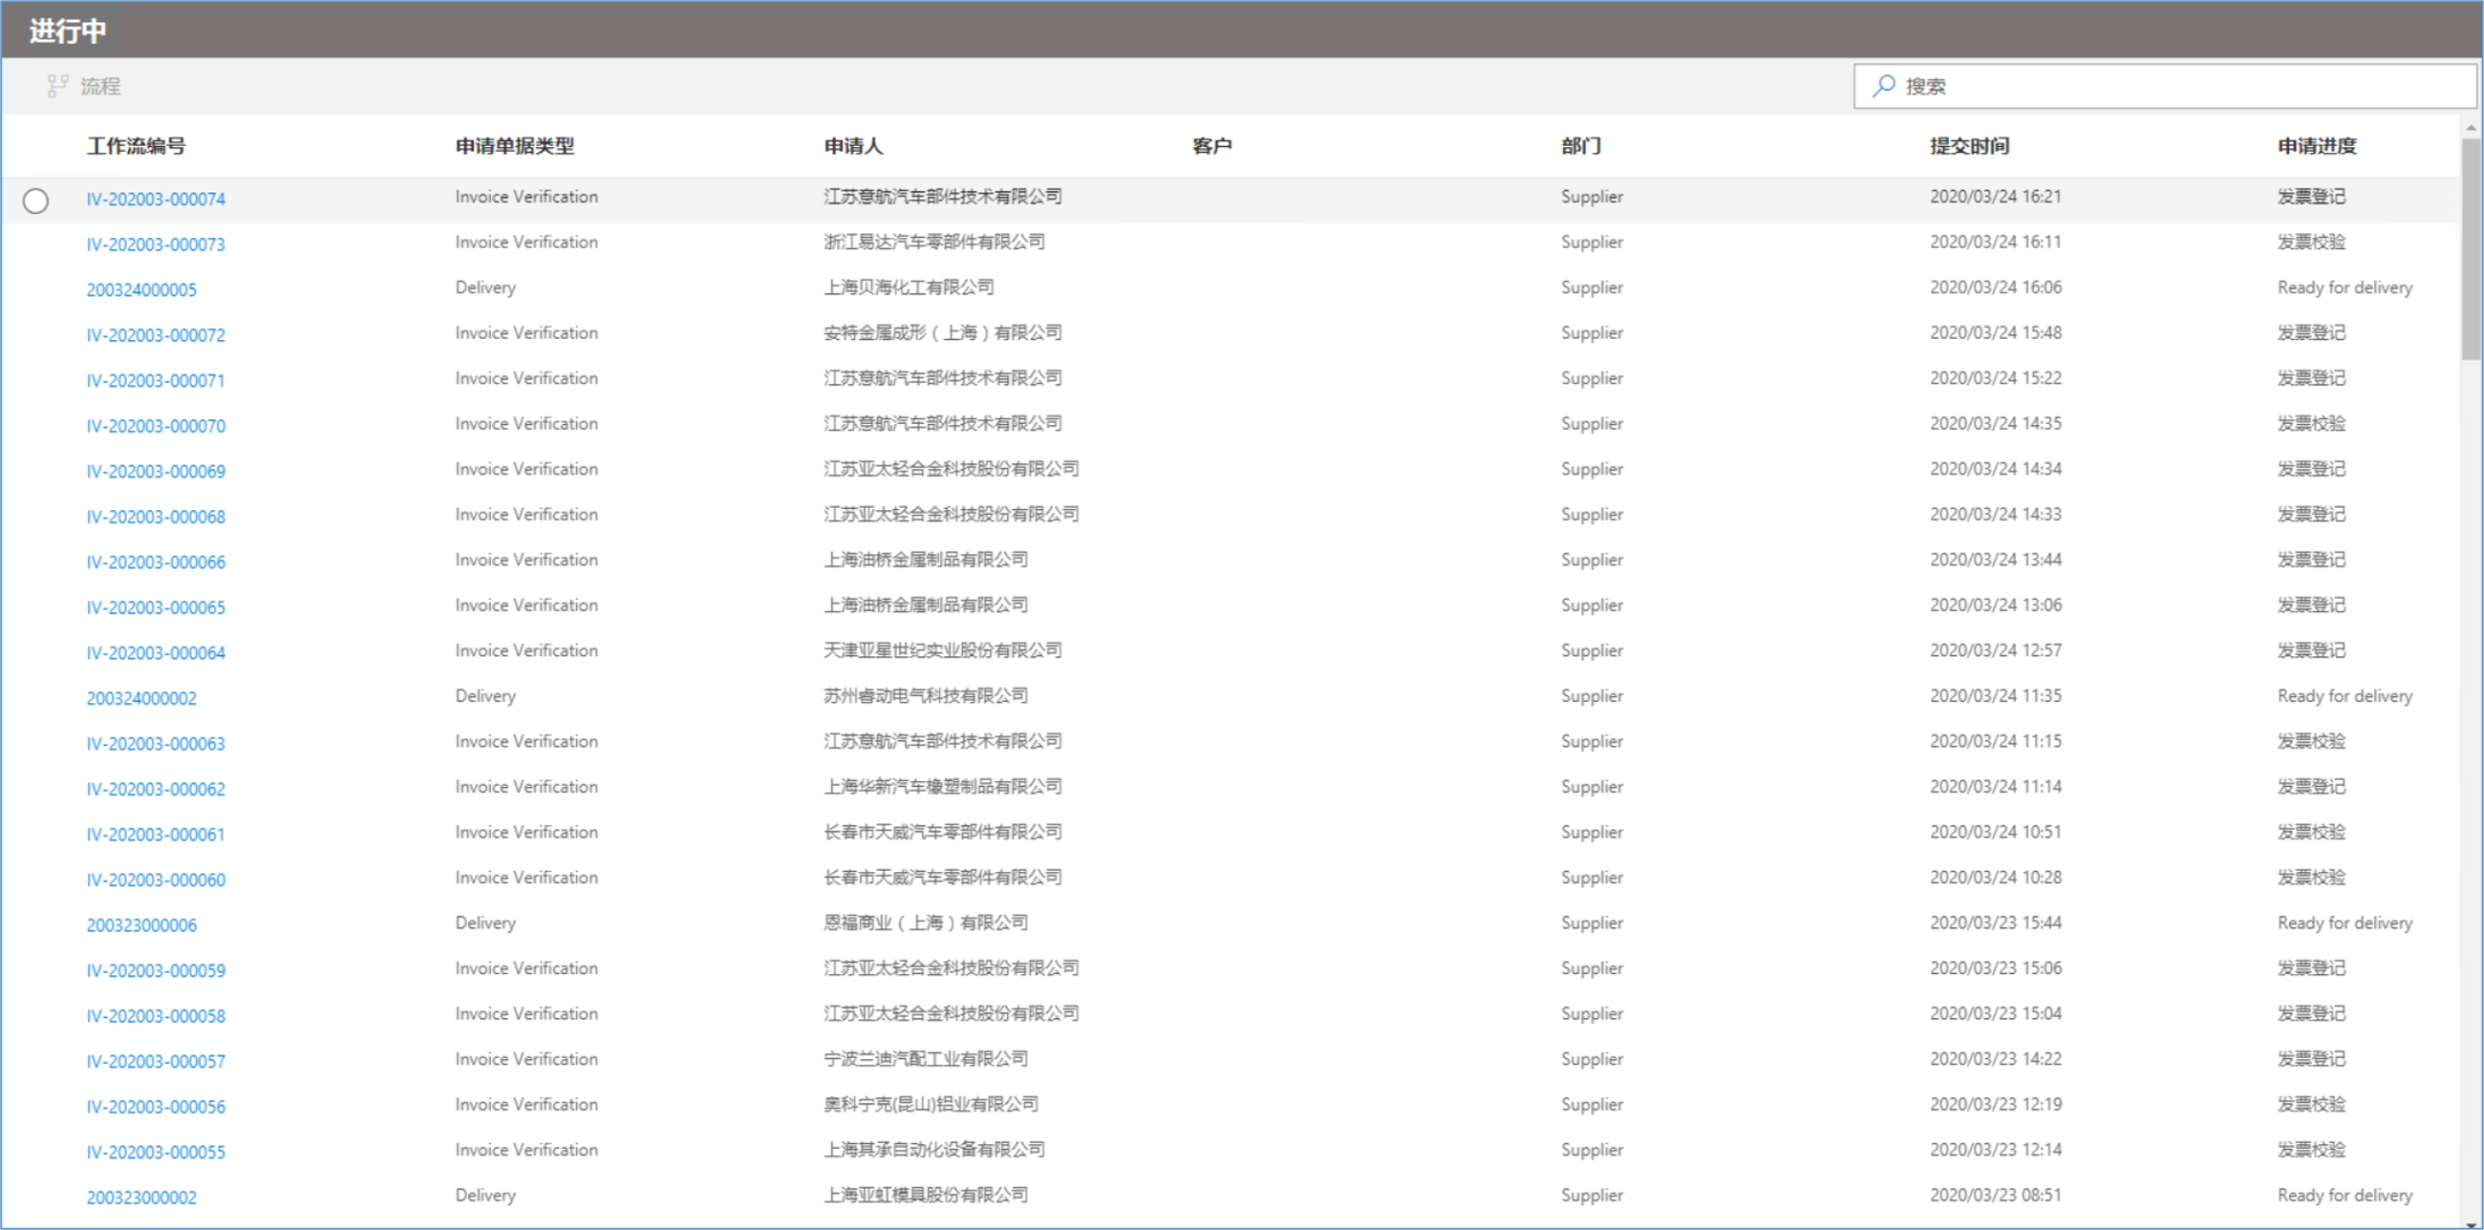Open workflow IV-202003-000058
Screen dimensions: 2484x1230
157,1014
